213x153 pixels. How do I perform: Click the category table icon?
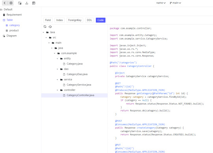pyautogui.click(x=7, y=25)
